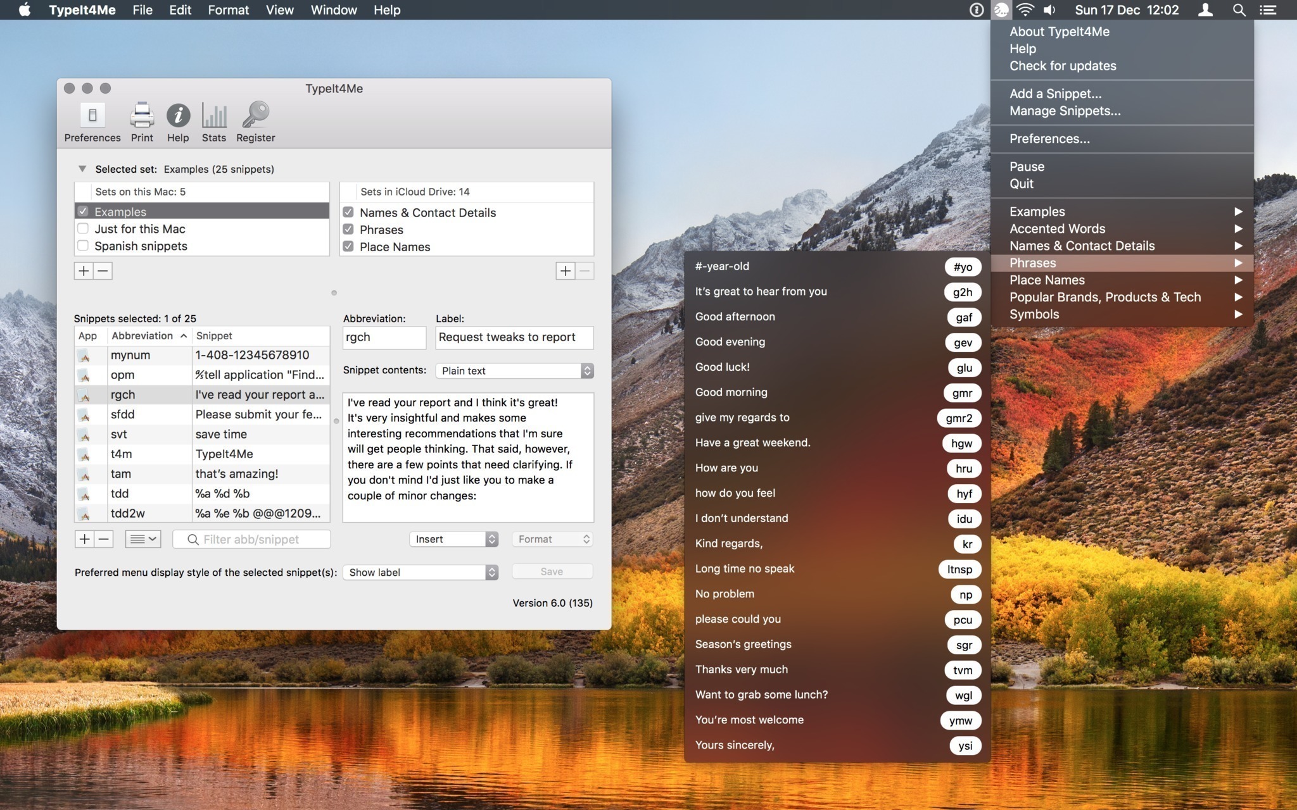Click the split divider handle below sets
The image size is (1297, 810).
(x=334, y=292)
